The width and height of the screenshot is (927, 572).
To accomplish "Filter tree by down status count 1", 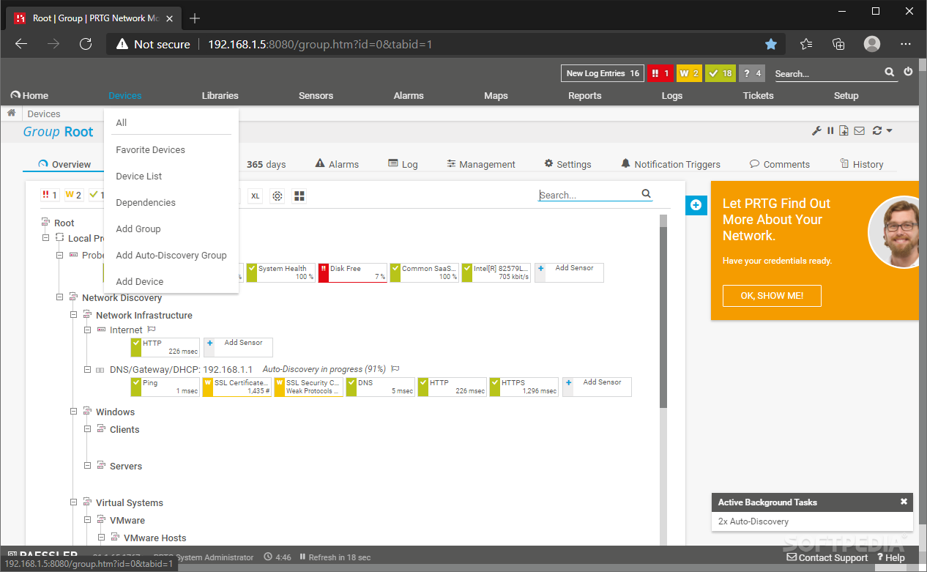I will [50, 196].
